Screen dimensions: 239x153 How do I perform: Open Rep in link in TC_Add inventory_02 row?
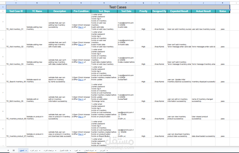81,45
